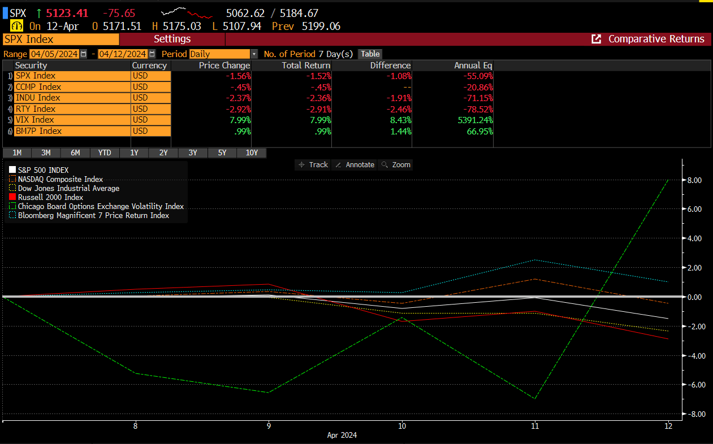The width and height of the screenshot is (713, 444).
Task: Click the 04/12/2024 end date field
Action: coord(123,54)
